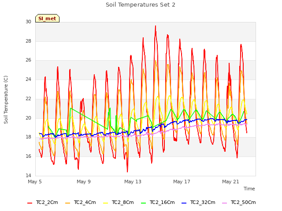This screenshot has height=211, width=282.
Task: Click the 26 y-axis tick label
Action: click(28, 60)
